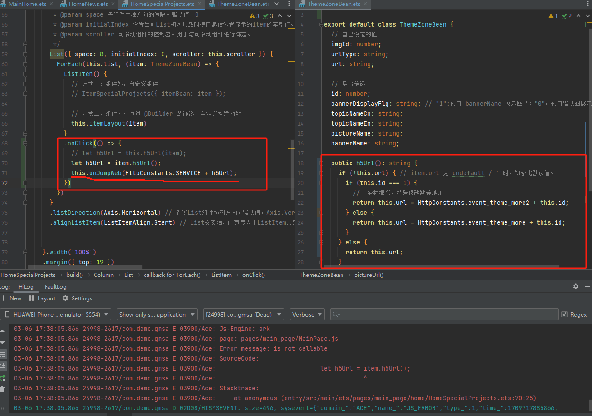Go to previous highlighted error in right editor
The image size is (592, 416).
(x=579, y=16)
